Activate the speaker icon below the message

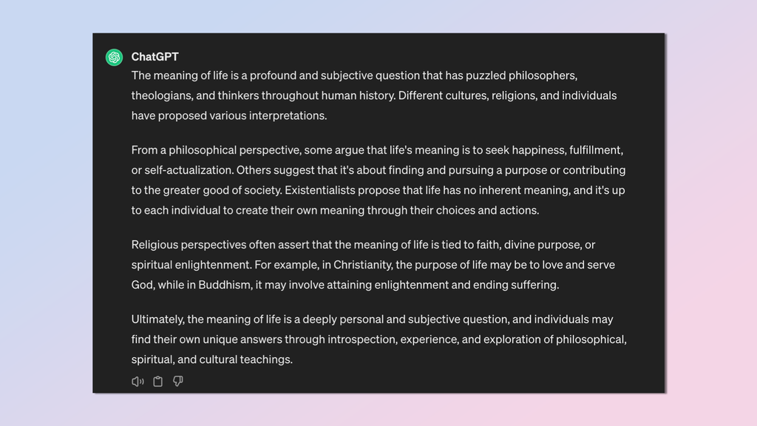click(x=138, y=381)
